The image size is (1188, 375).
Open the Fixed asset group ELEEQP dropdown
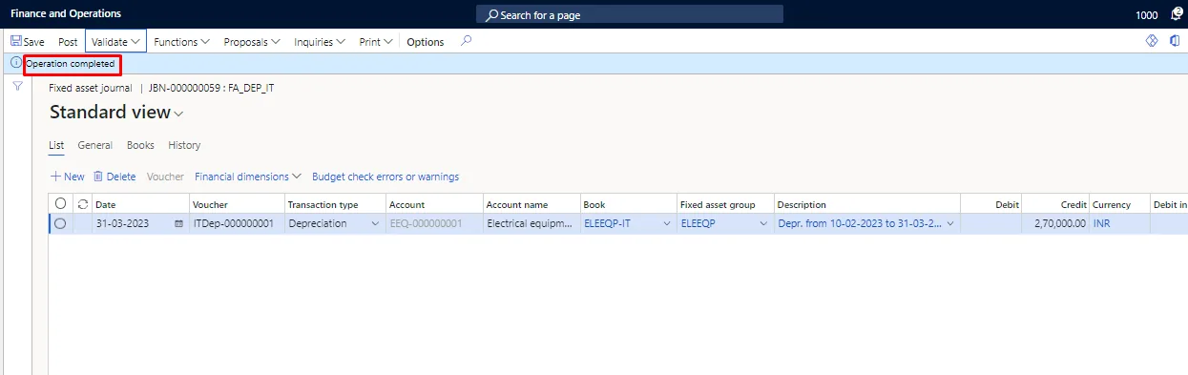click(762, 223)
